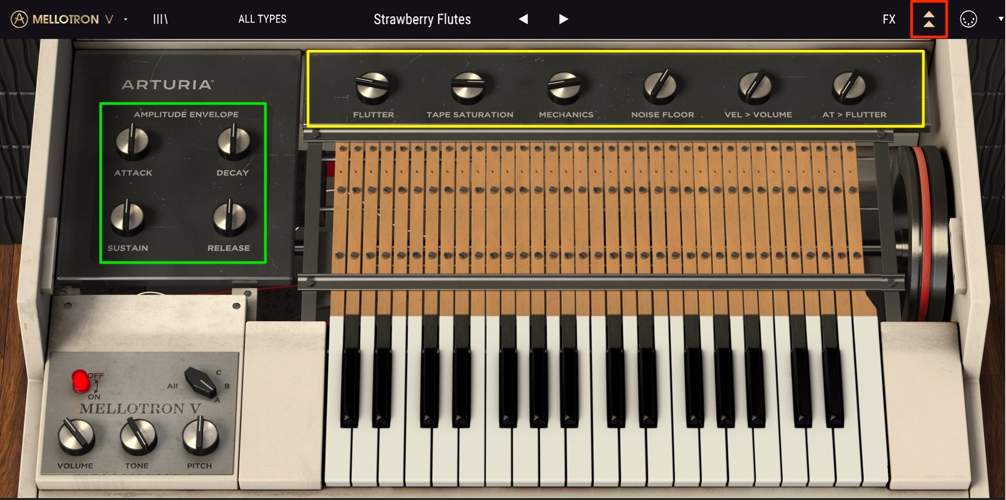This screenshot has height=500, width=1006.
Task: Click the AMPLITUDE ENVELOPE label
Action: pyautogui.click(x=186, y=115)
